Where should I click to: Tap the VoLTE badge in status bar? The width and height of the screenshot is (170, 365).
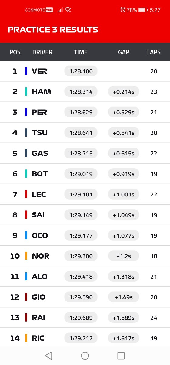49,10
